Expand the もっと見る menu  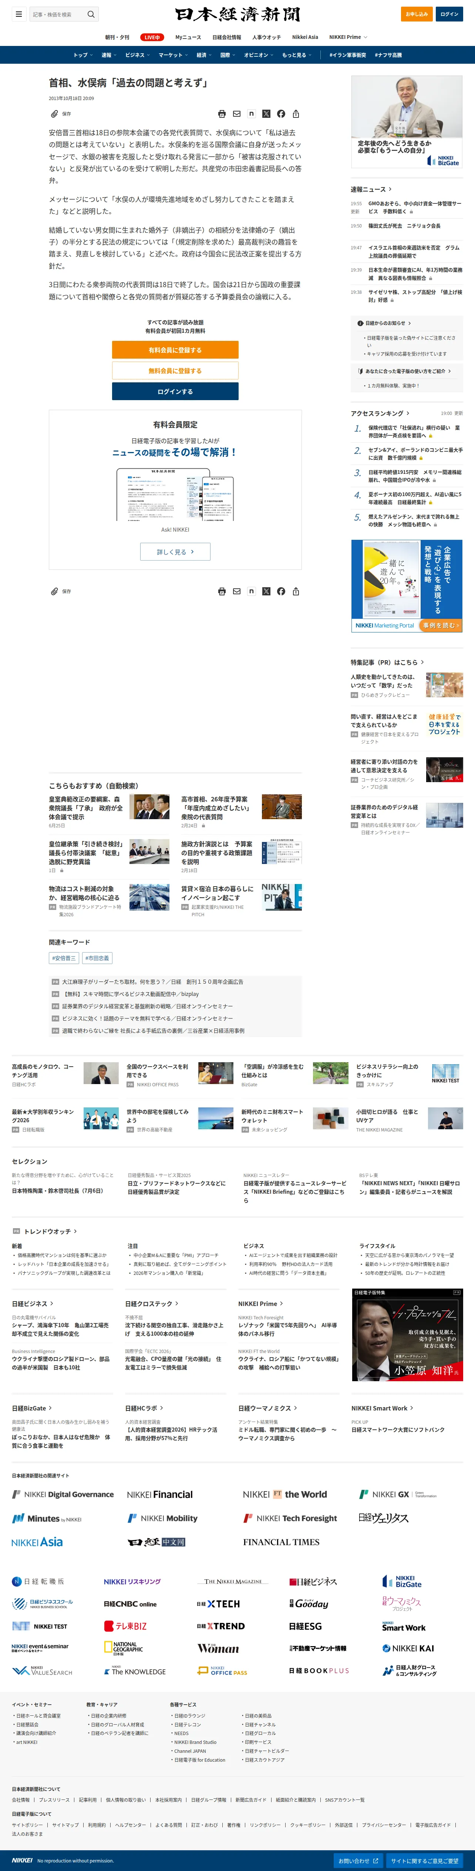tap(296, 54)
